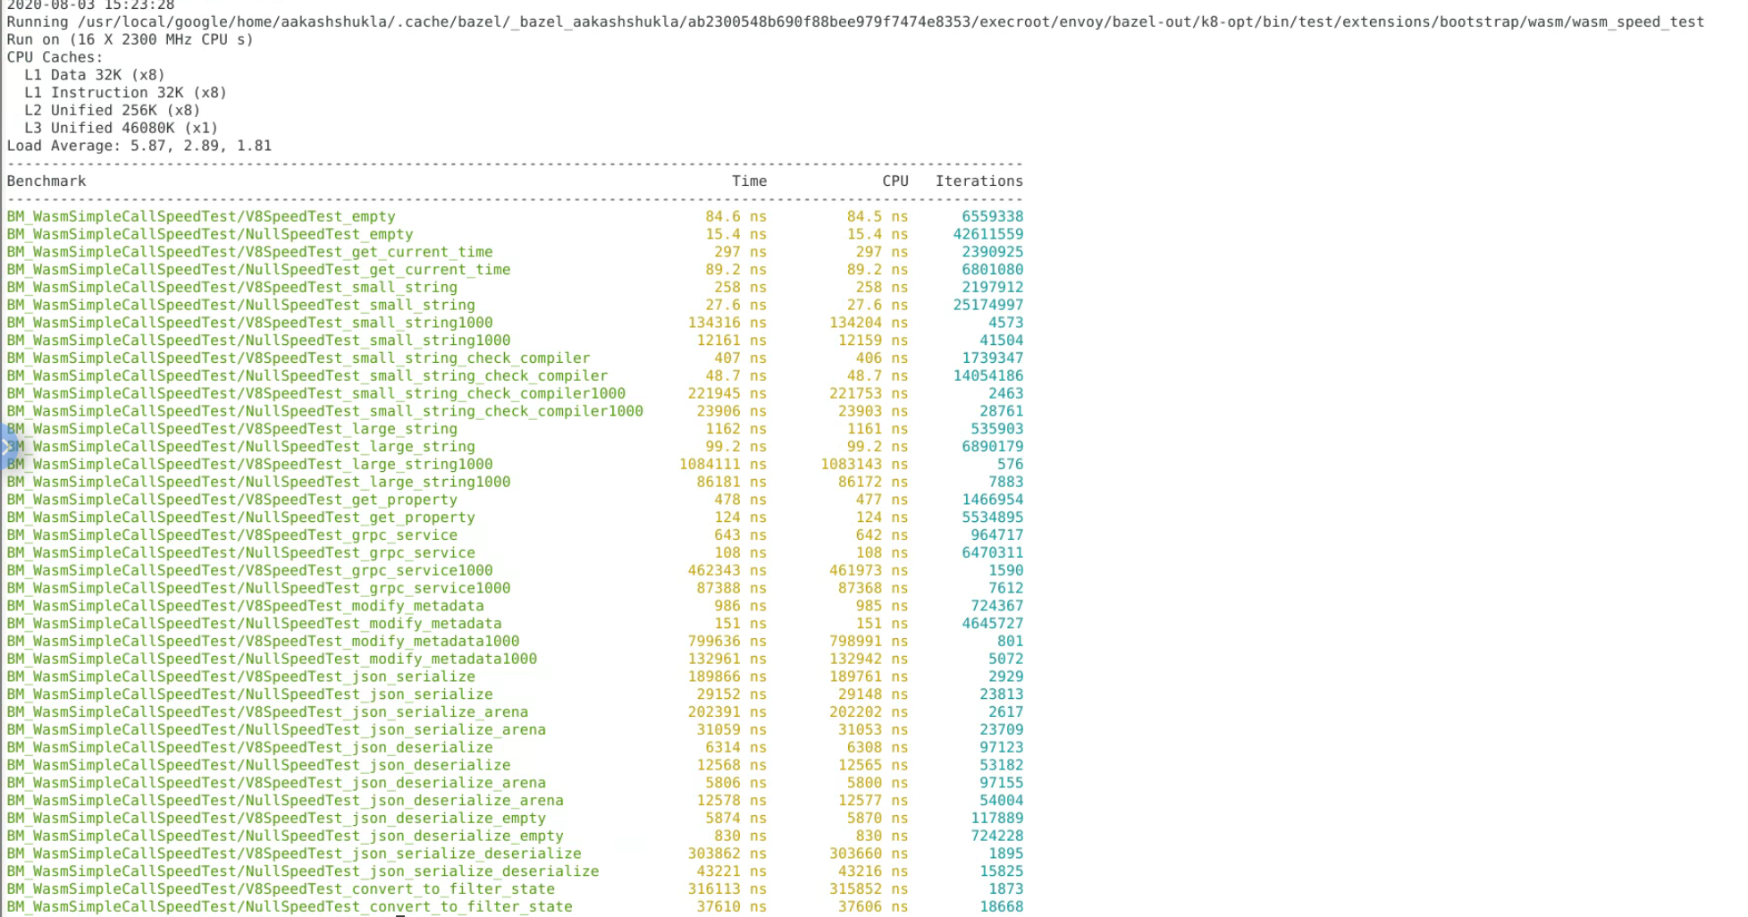Select iterations value 576
Image resolution: width=1748 pixels, height=917 pixels.
pos(1011,464)
